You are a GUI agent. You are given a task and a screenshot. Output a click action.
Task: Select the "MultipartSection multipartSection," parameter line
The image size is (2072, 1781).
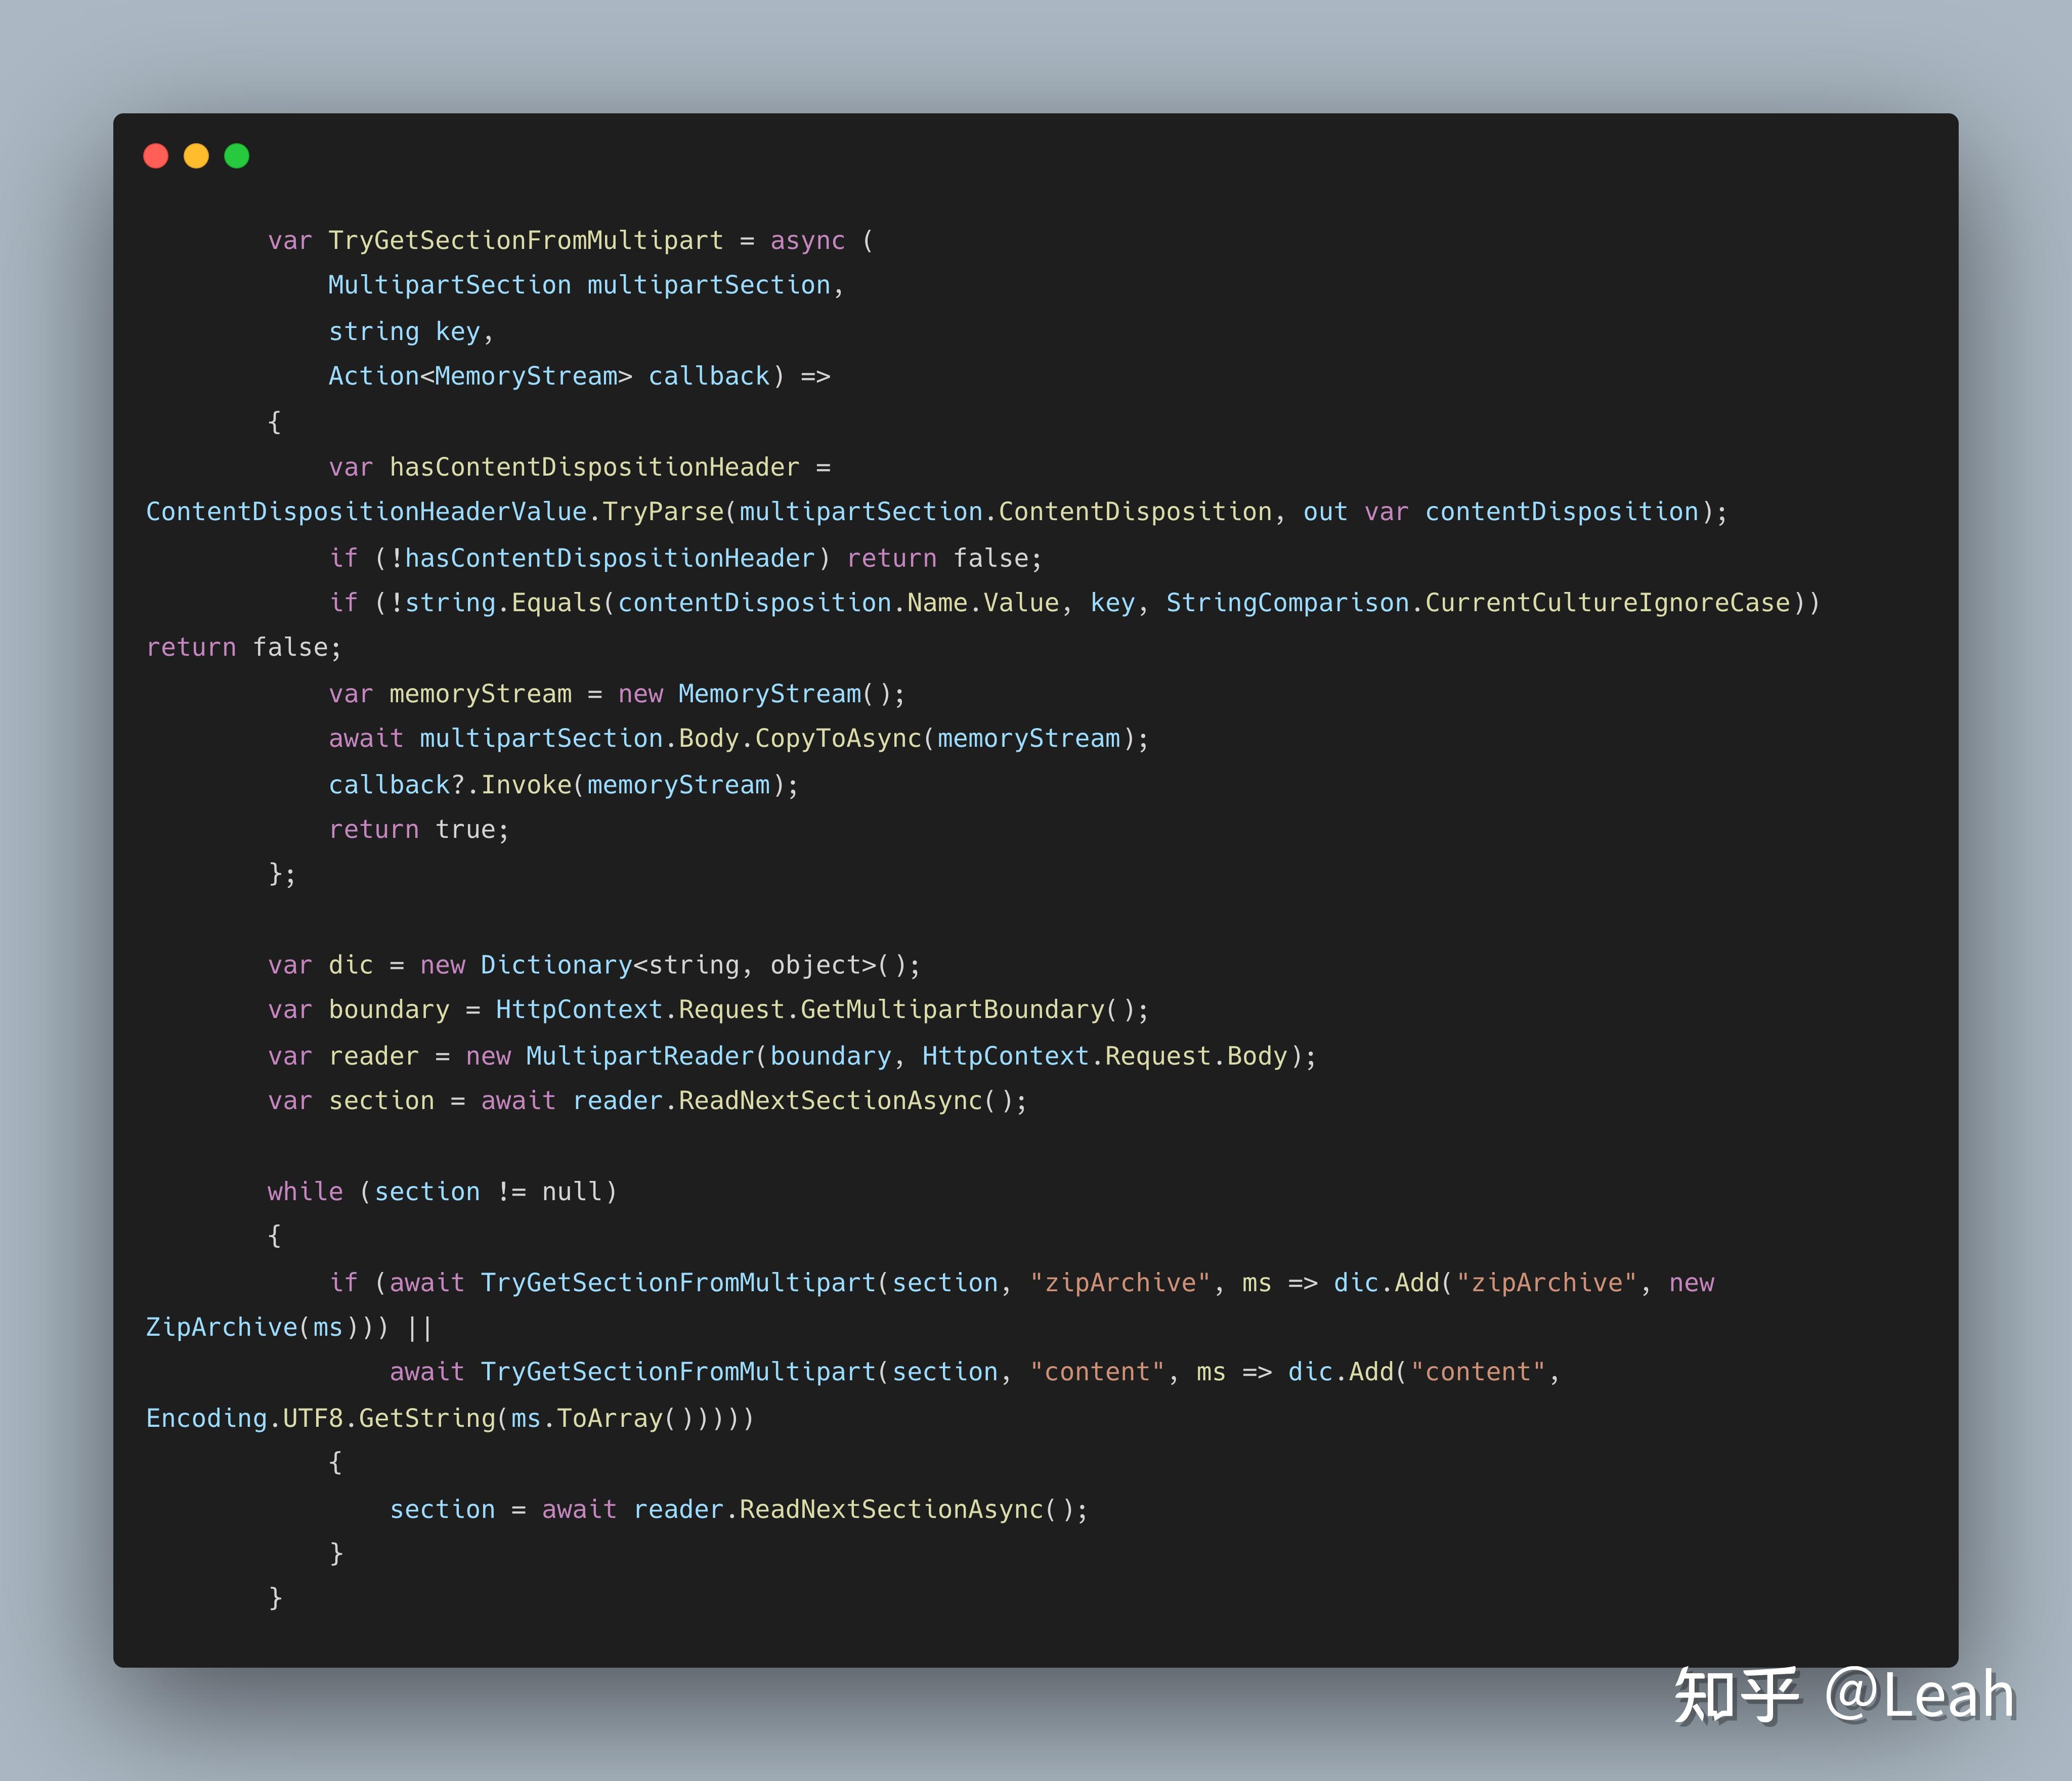click(586, 286)
